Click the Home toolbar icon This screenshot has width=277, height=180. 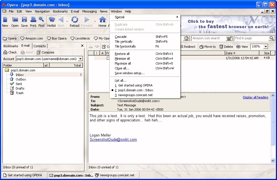[x=102, y=22]
